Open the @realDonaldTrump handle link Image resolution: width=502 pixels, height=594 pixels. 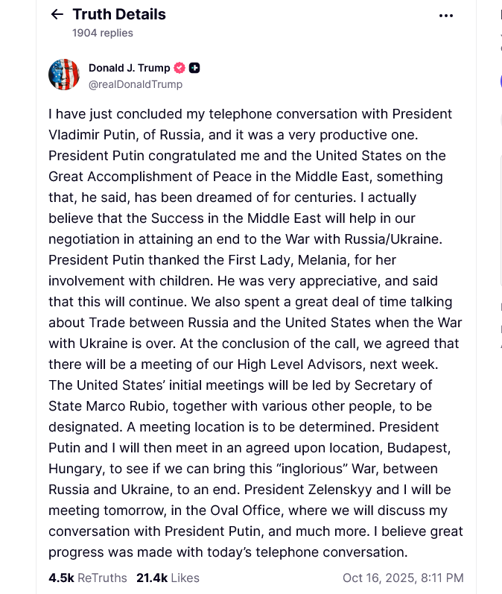pos(136,84)
